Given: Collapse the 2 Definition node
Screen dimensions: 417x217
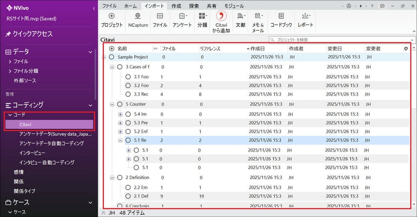Looking at the screenshot, I should [112, 178].
